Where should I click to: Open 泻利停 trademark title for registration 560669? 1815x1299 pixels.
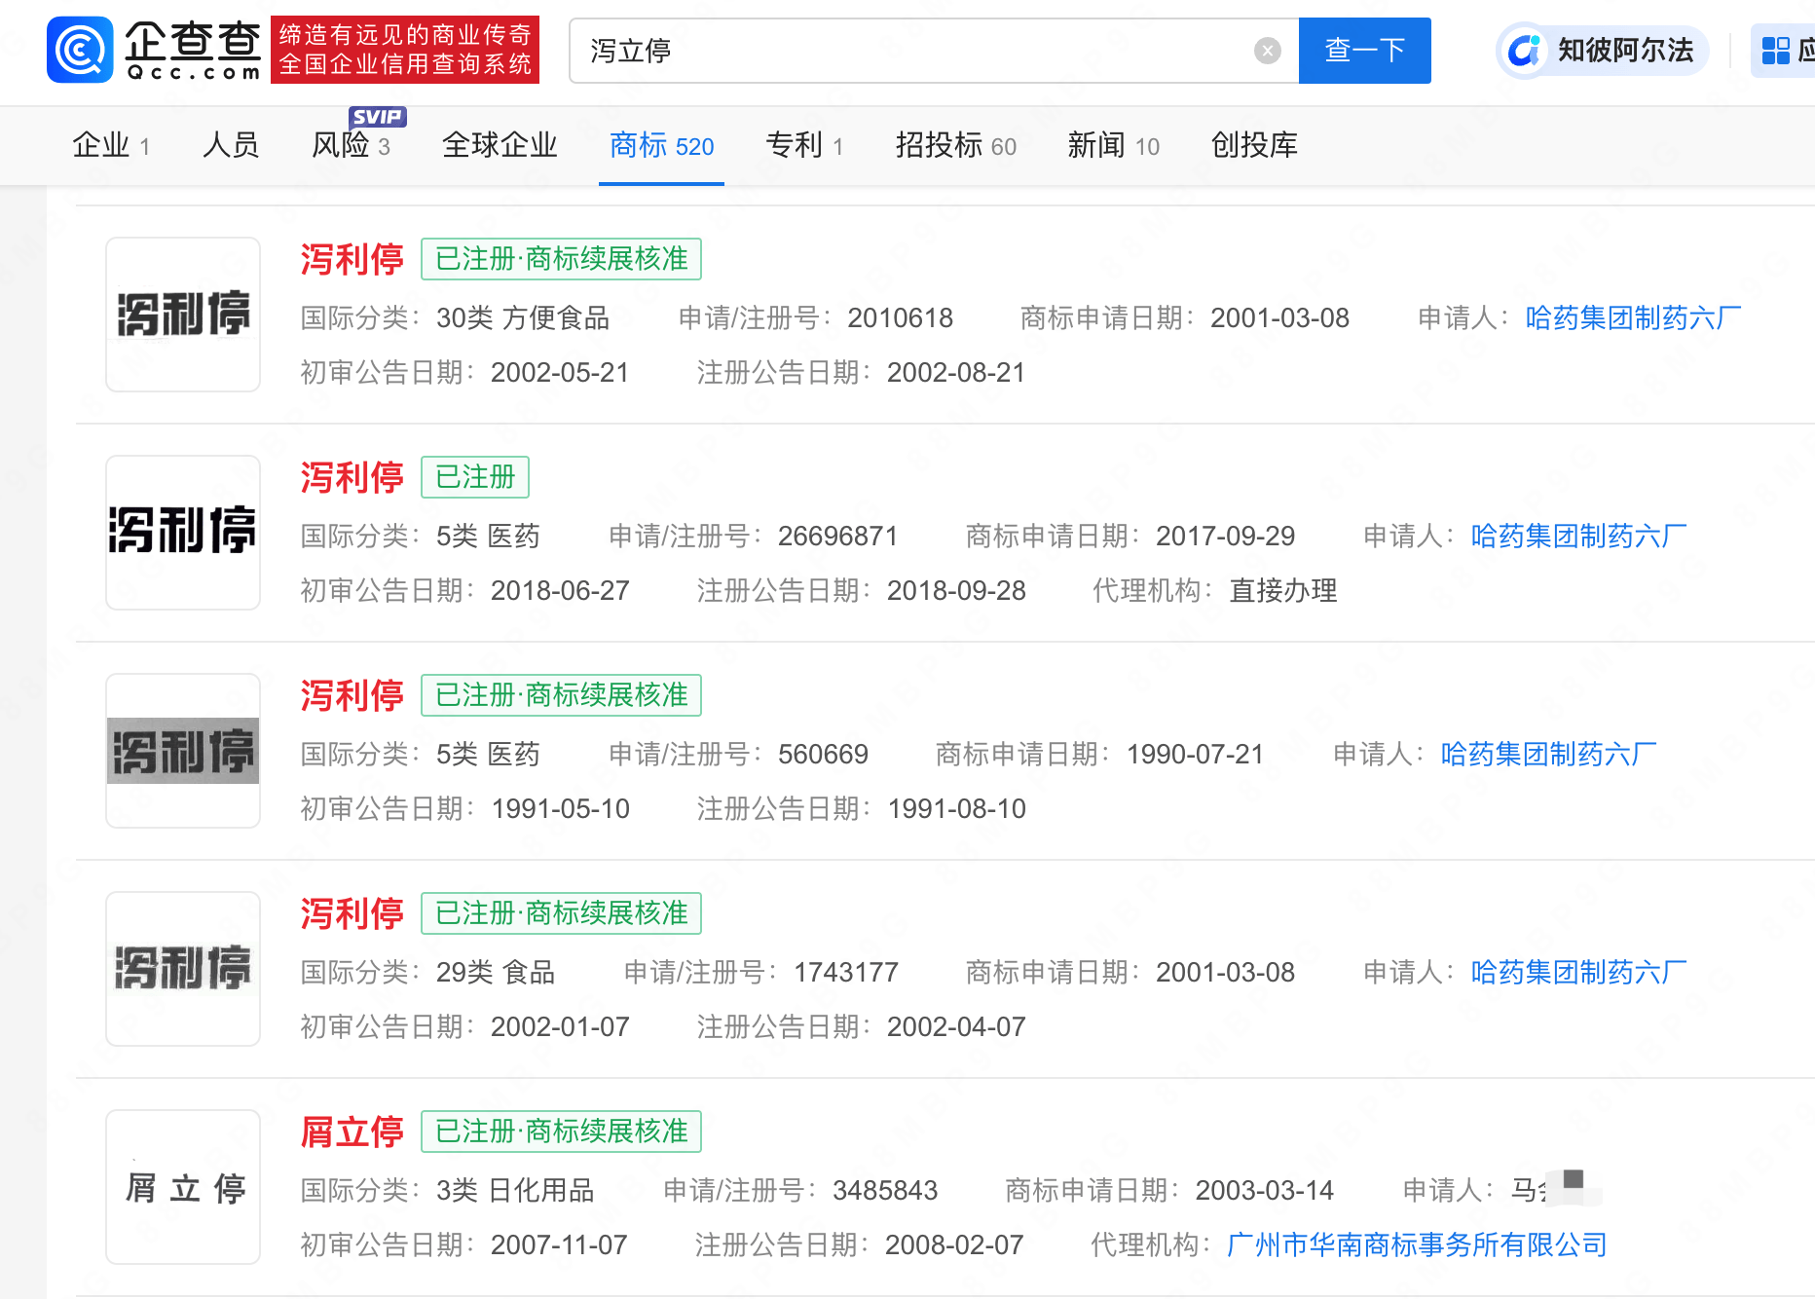click(x=352, y=695)
